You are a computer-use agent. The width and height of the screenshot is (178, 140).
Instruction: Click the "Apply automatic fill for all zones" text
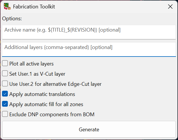[x=46, y=104]
